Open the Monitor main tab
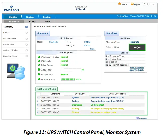The width and height of the screenshot is (163, 139). 13,17
